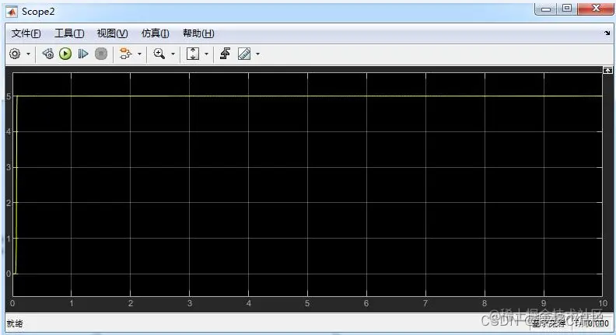Expand the axes scaling dropdown arrow

(x=206, y=54)
